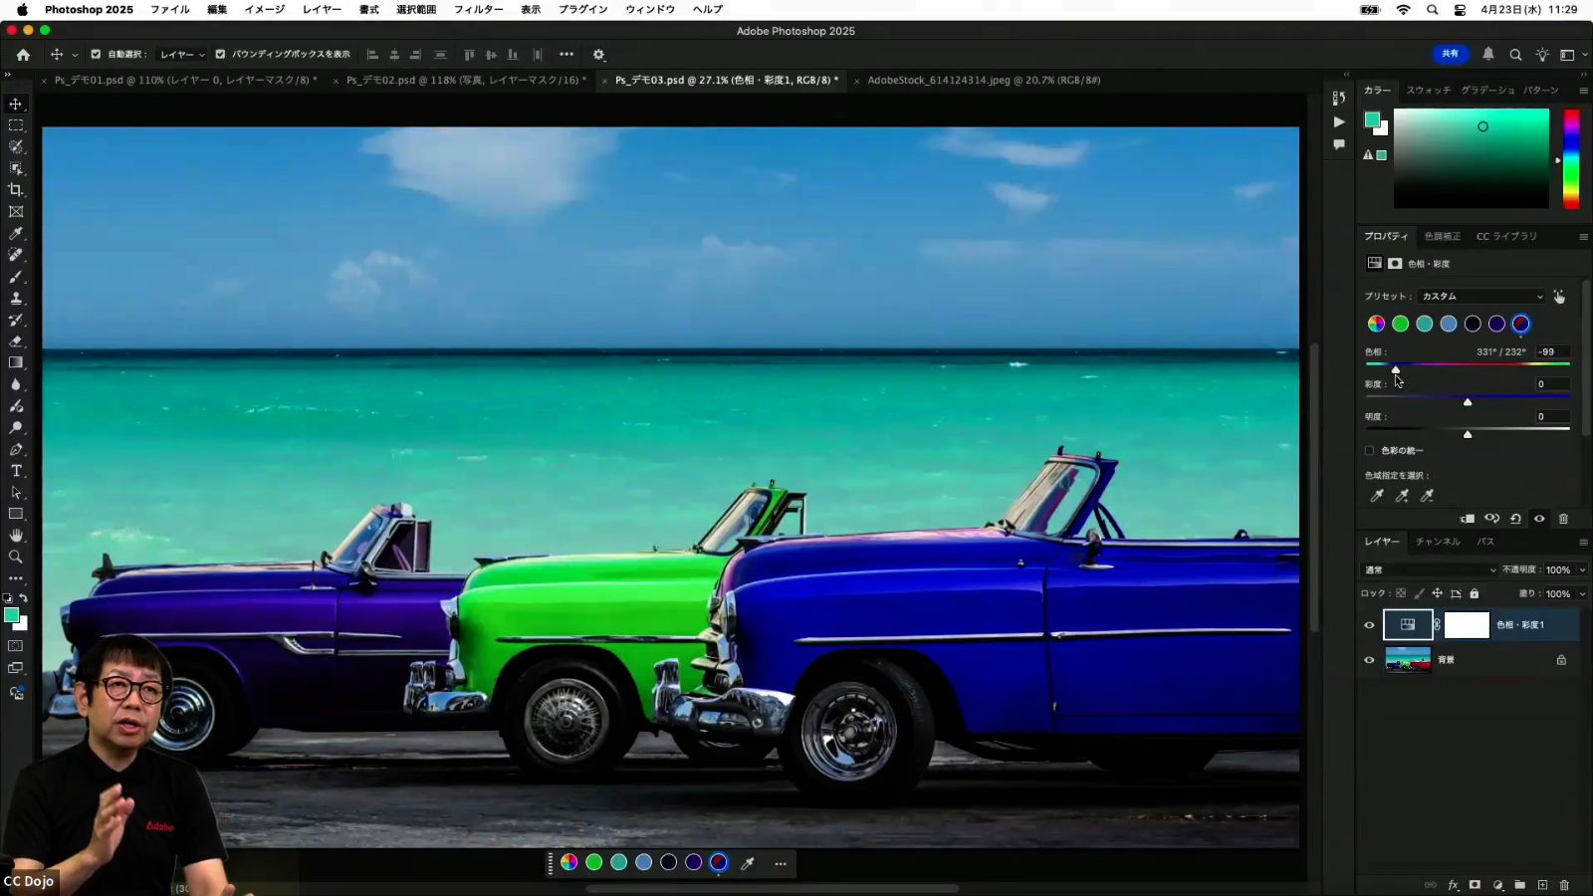Open the フィルター menu
This screenshot has height=896, width=1593.
[x=478, y=9]
